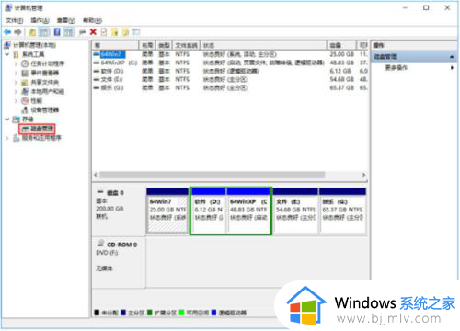The width and height of the screenshot is (460, 331).
Task: Click the 服务和应用程序 icon in the tree
Action: 17,138
